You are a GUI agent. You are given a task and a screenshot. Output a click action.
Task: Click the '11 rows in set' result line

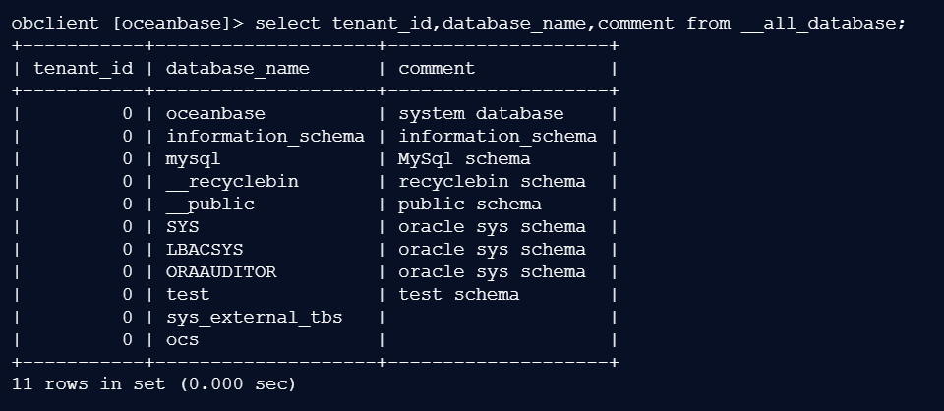152,383
